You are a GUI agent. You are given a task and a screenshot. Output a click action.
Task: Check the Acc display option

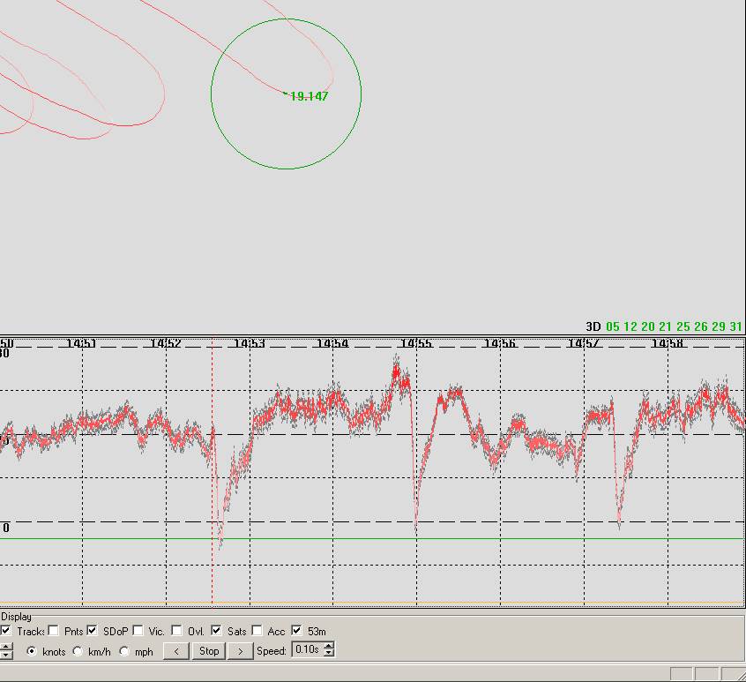(x=257, y=631)
